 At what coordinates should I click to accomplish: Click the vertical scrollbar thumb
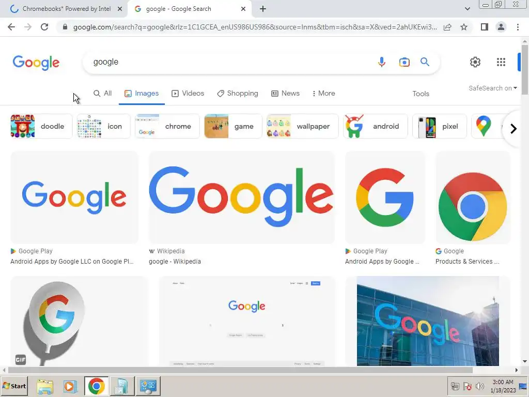point(525,70)
